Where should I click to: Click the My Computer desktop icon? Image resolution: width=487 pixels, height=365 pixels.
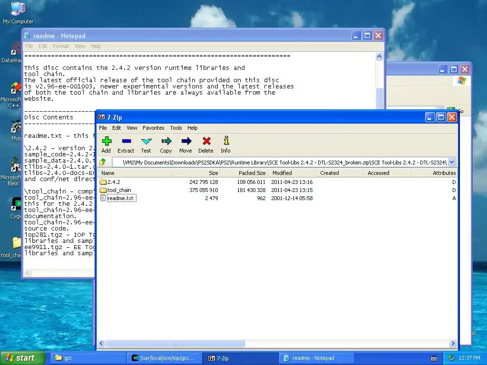pos(18,12)
